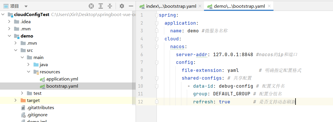Collapse the demo module node
Image resolution: width=333 pixels, height=122 pixels.
click(9, 36)
